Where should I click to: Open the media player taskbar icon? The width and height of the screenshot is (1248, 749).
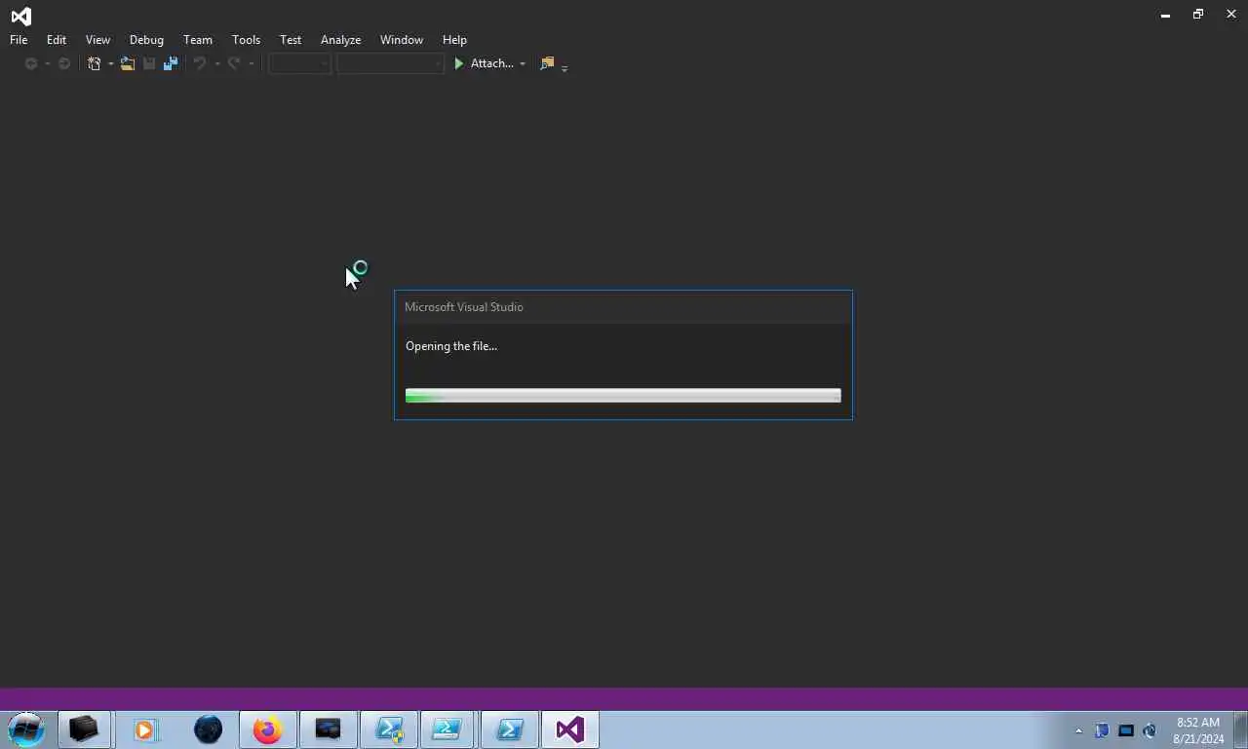coord(145,729)
